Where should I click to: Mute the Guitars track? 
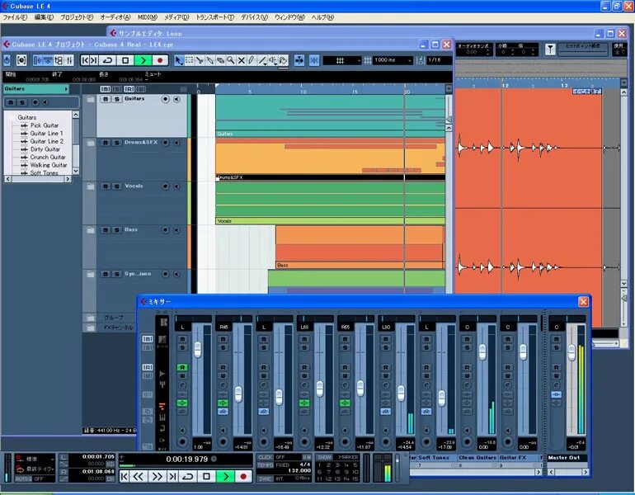[x=106, y=99]
